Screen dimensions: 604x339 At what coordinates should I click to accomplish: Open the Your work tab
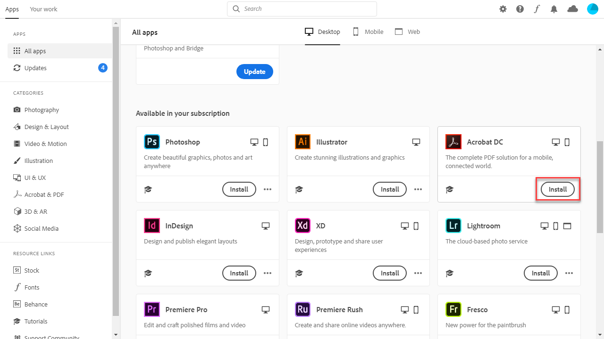pos(43,9)
